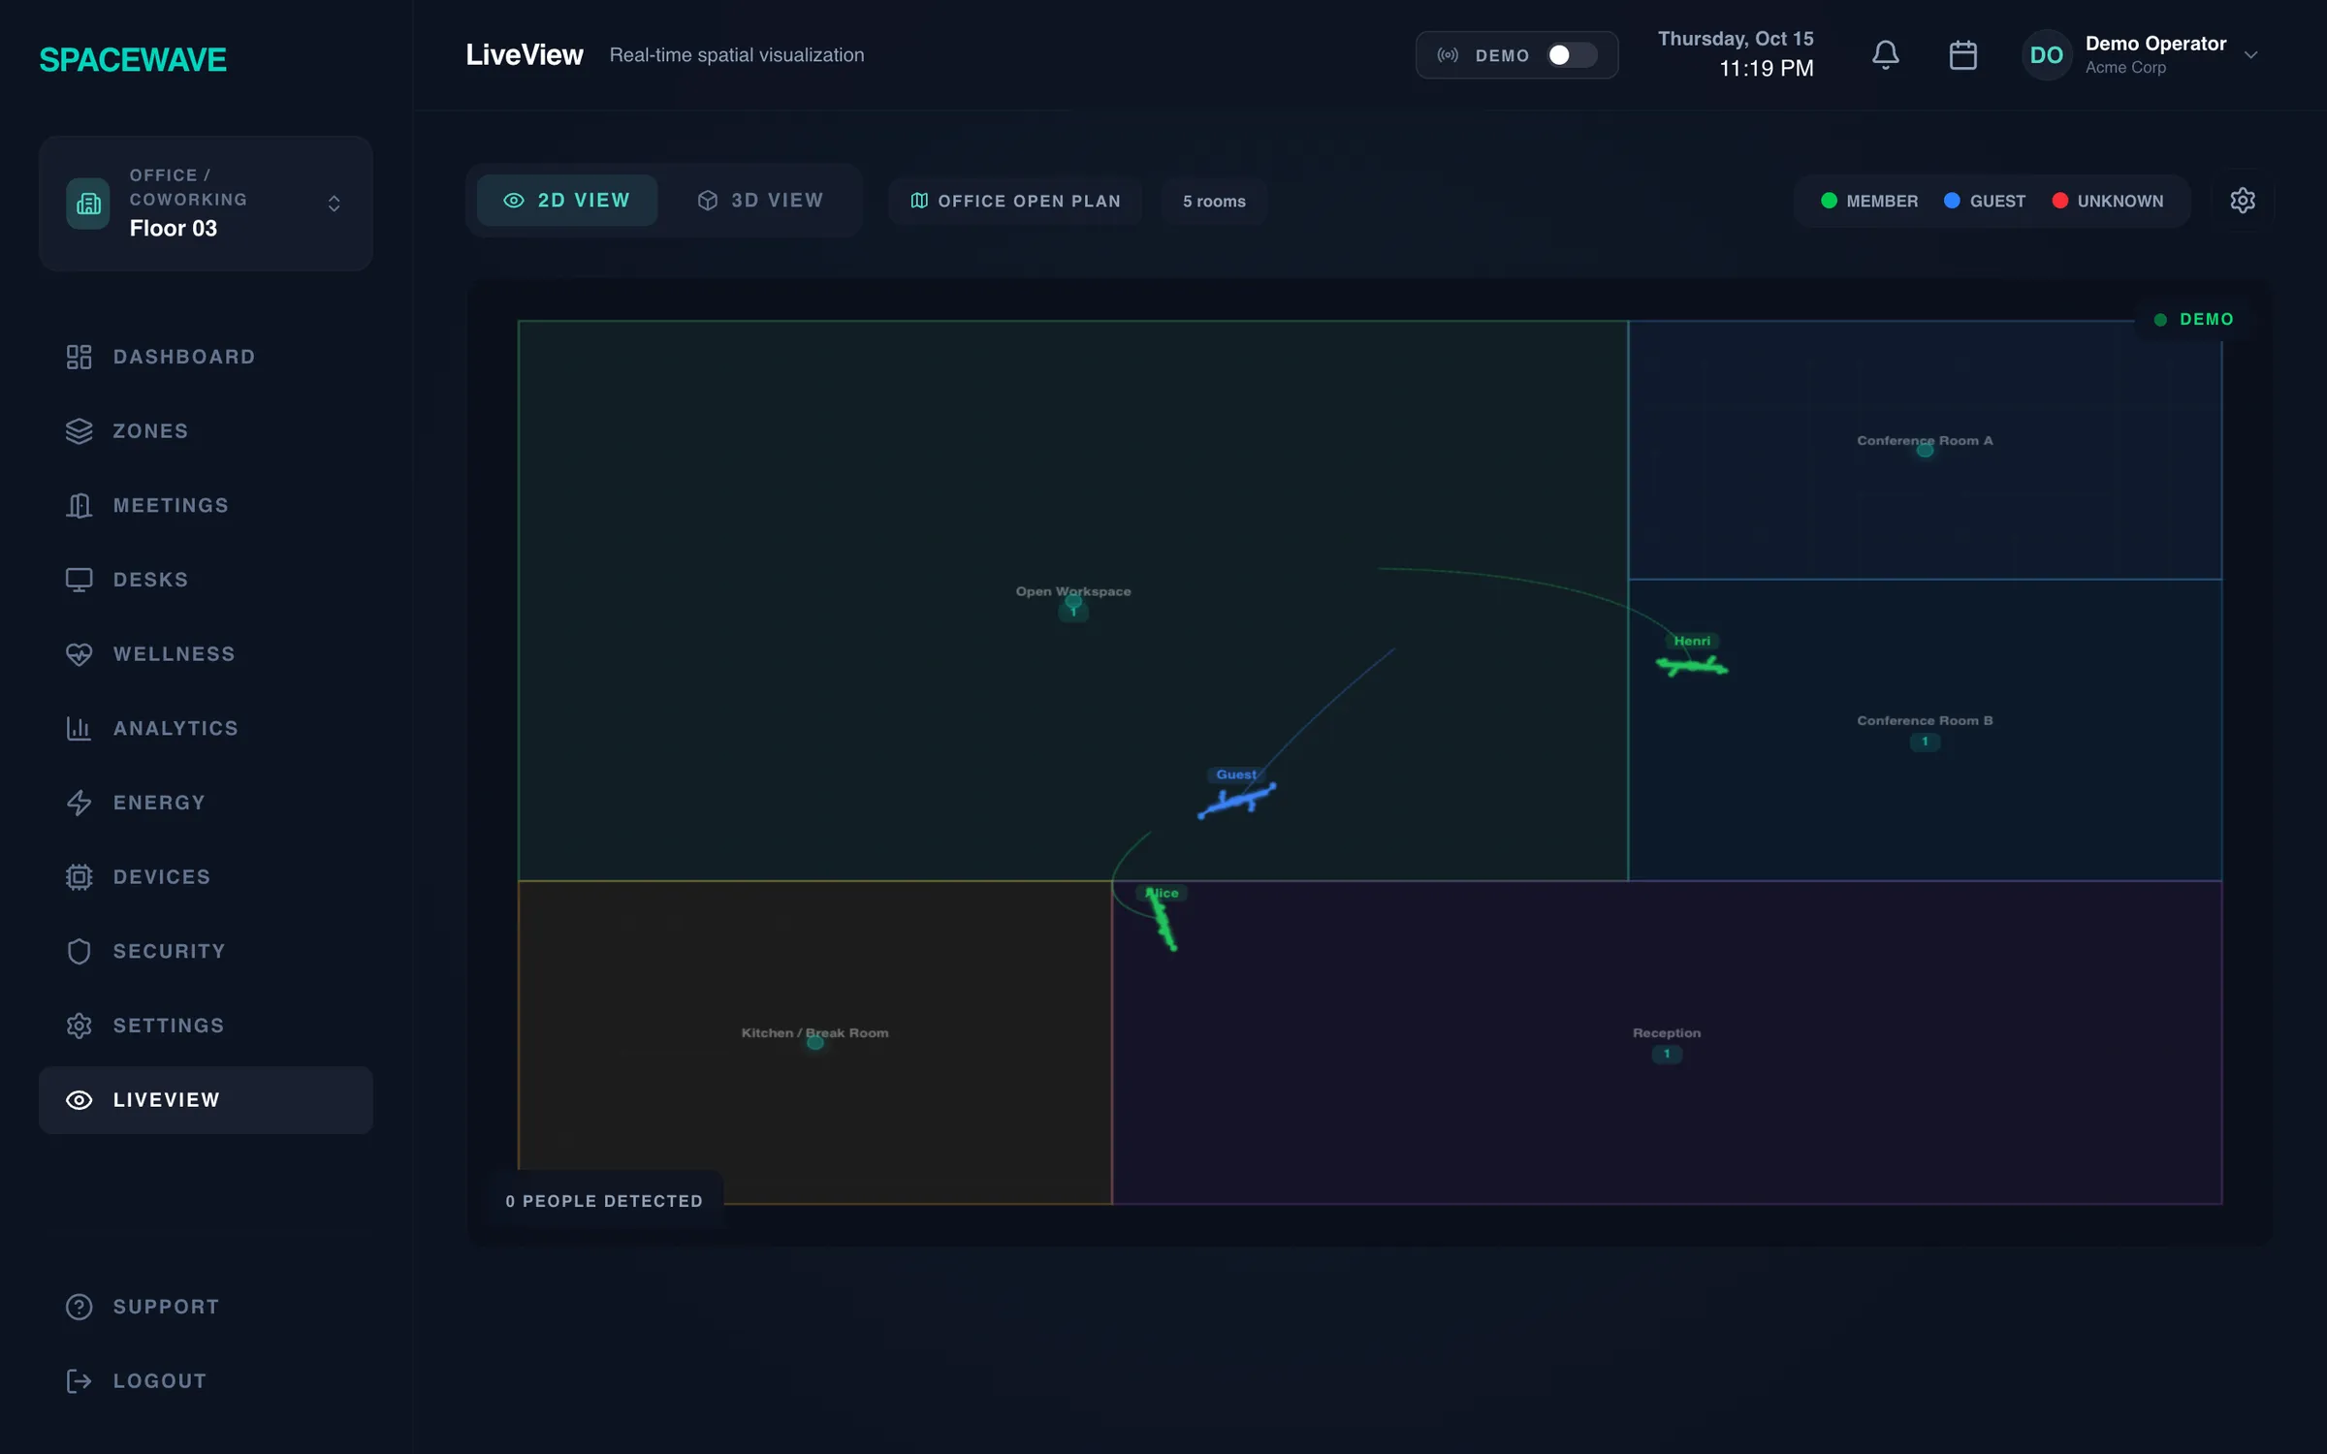
Task: Select Henri's marker on the map
Action: tap(1692, 665)
